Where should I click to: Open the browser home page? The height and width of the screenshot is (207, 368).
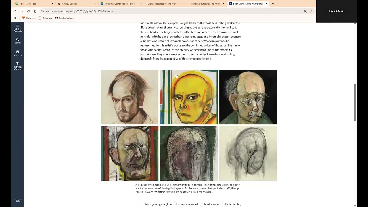point(35,11)
